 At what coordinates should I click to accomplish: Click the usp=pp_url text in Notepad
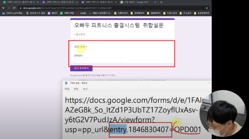coord(84,129)
